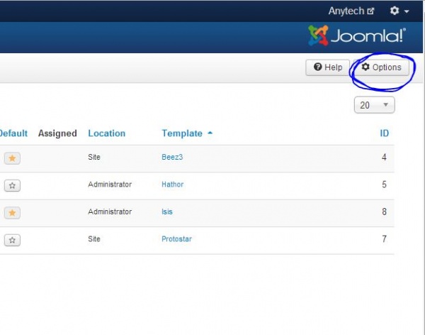The image size is (425, 335).
Task: Click the Assigned column header
Action: click(x=57, y=133)
